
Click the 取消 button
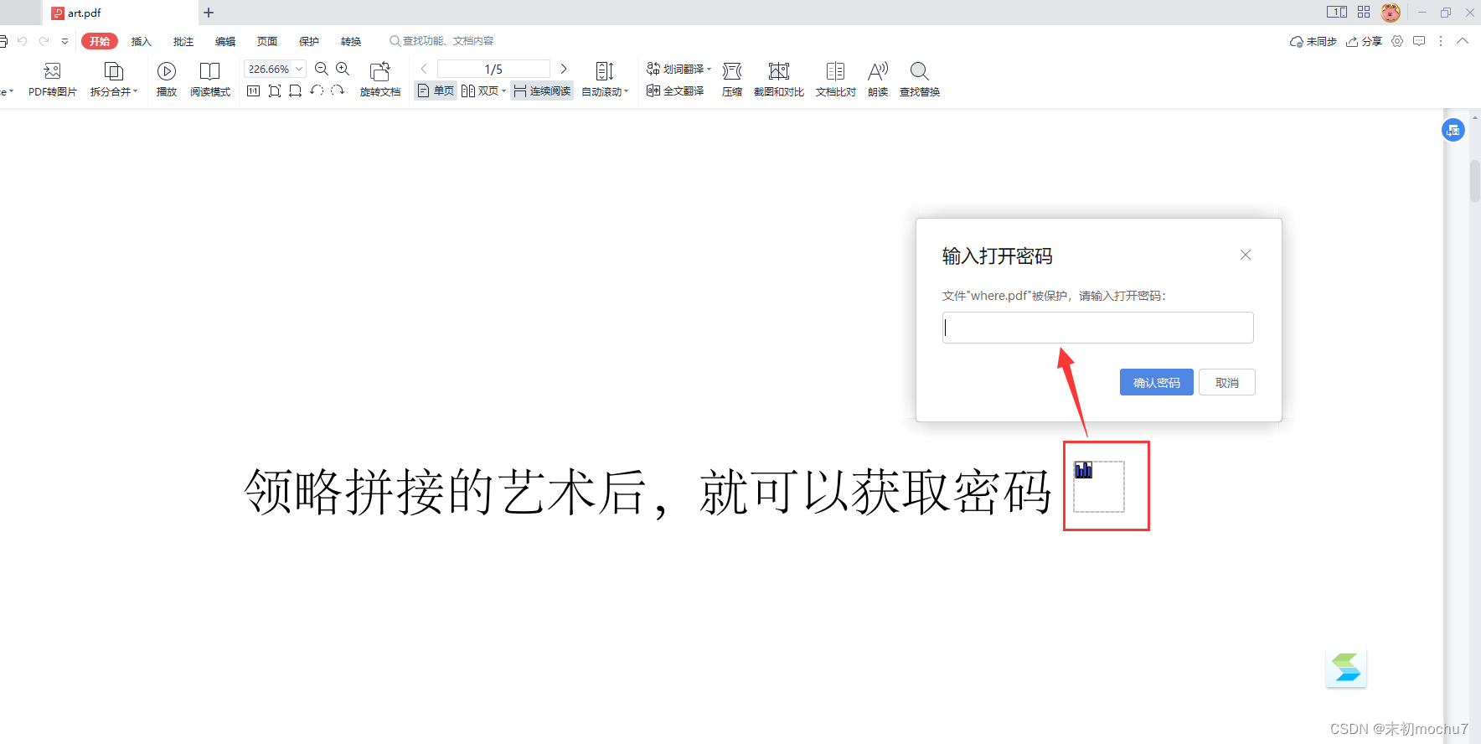[x=1226, y=382]
